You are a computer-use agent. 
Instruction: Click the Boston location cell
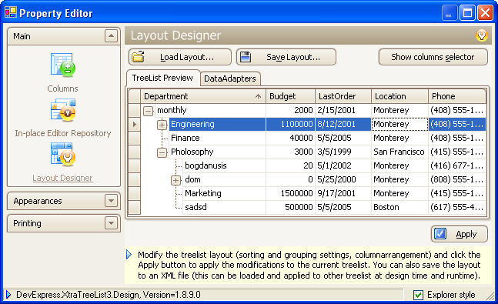[399, 207]
